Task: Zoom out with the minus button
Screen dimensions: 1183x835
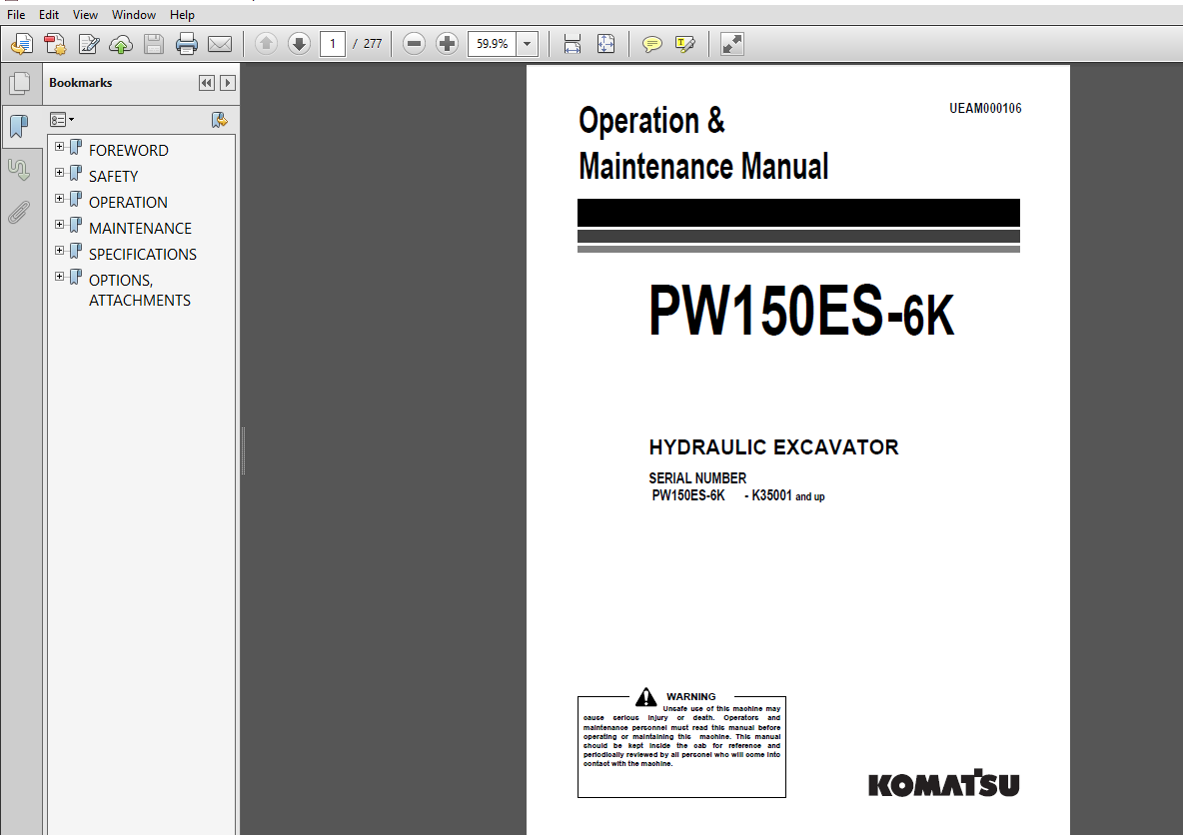Action: tap(414, 44)
